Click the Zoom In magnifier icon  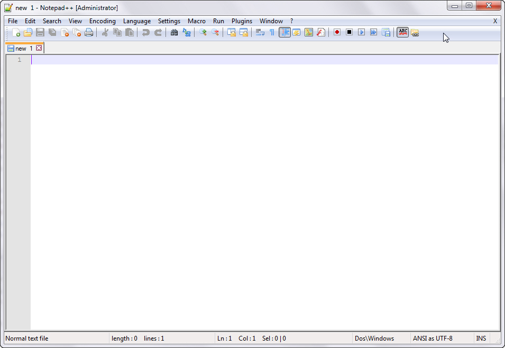[203, 33]
